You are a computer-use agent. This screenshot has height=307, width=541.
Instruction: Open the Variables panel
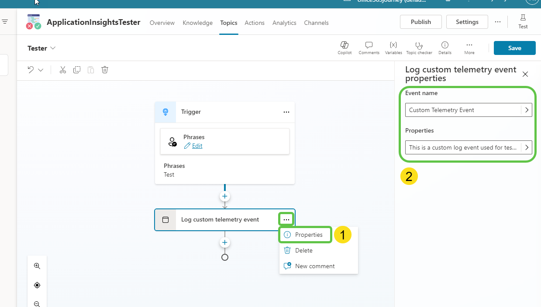click(393, 47)
